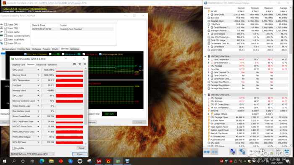The height and width of the screenshot is (165, 294).
Task: Click the GPU-Z screenshot camera icon
Action: pyautogui.click(x=74, y=64)
